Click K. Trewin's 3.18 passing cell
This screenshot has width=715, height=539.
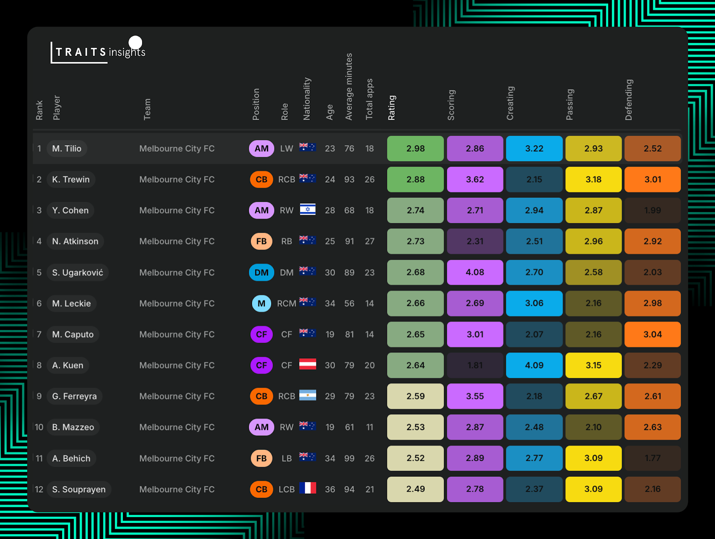pos(593,180)
